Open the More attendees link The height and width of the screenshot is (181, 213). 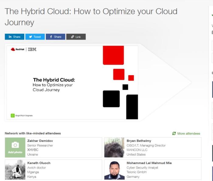click(189, 133)
